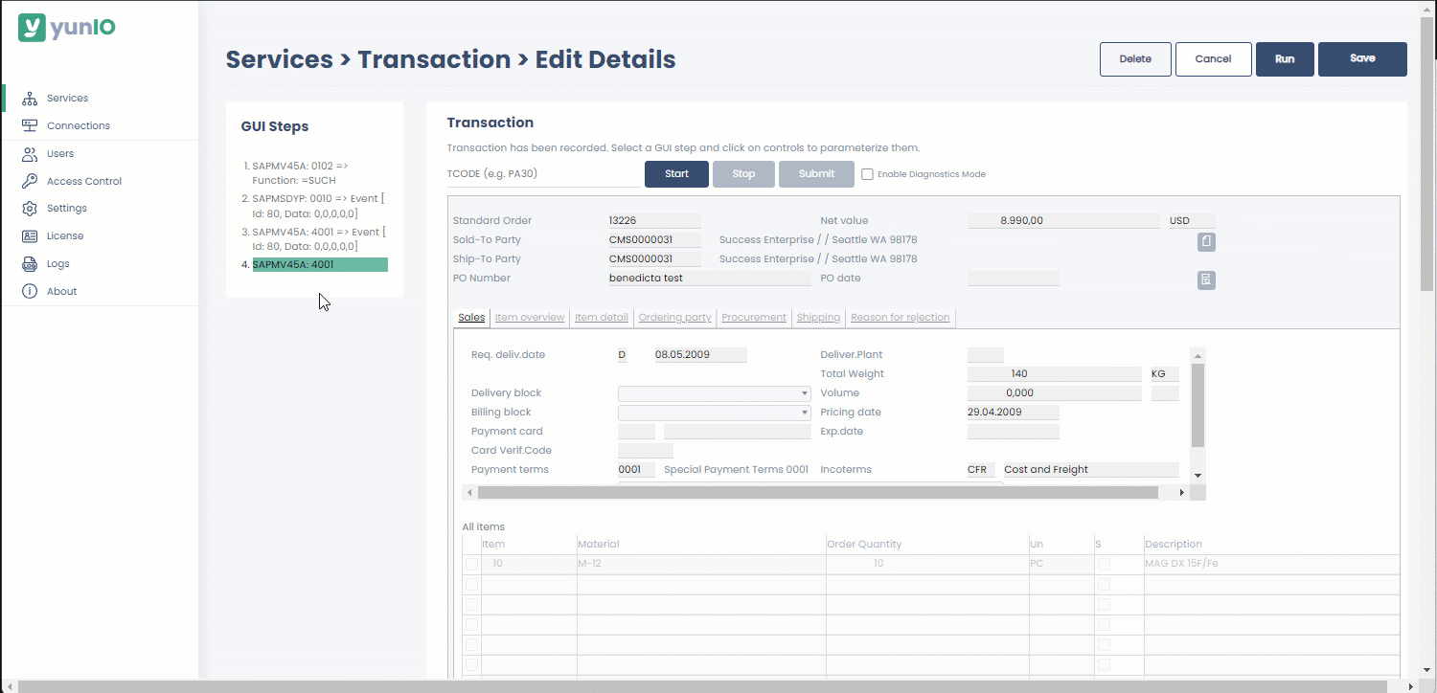The height and width of the screenshot is (693, 1437).
Task: Switch to the Ordering party tab
Action: point(674,318)
